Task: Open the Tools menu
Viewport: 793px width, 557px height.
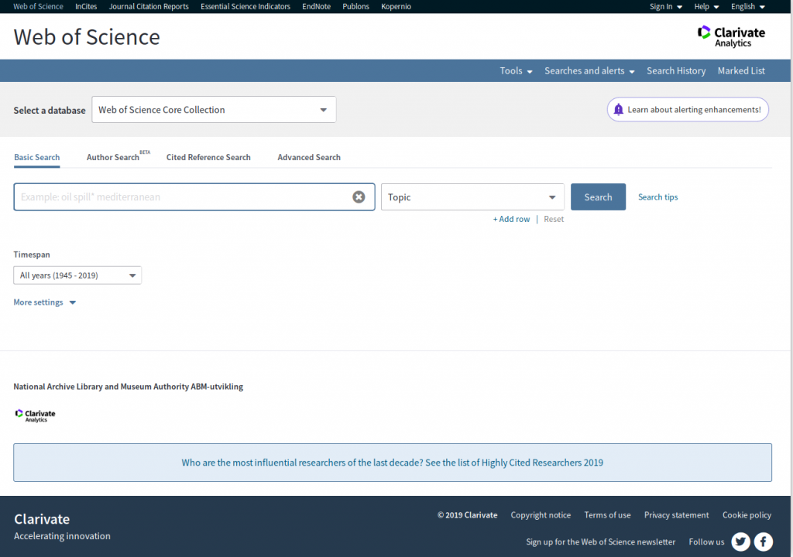Action: click(516, 70)
